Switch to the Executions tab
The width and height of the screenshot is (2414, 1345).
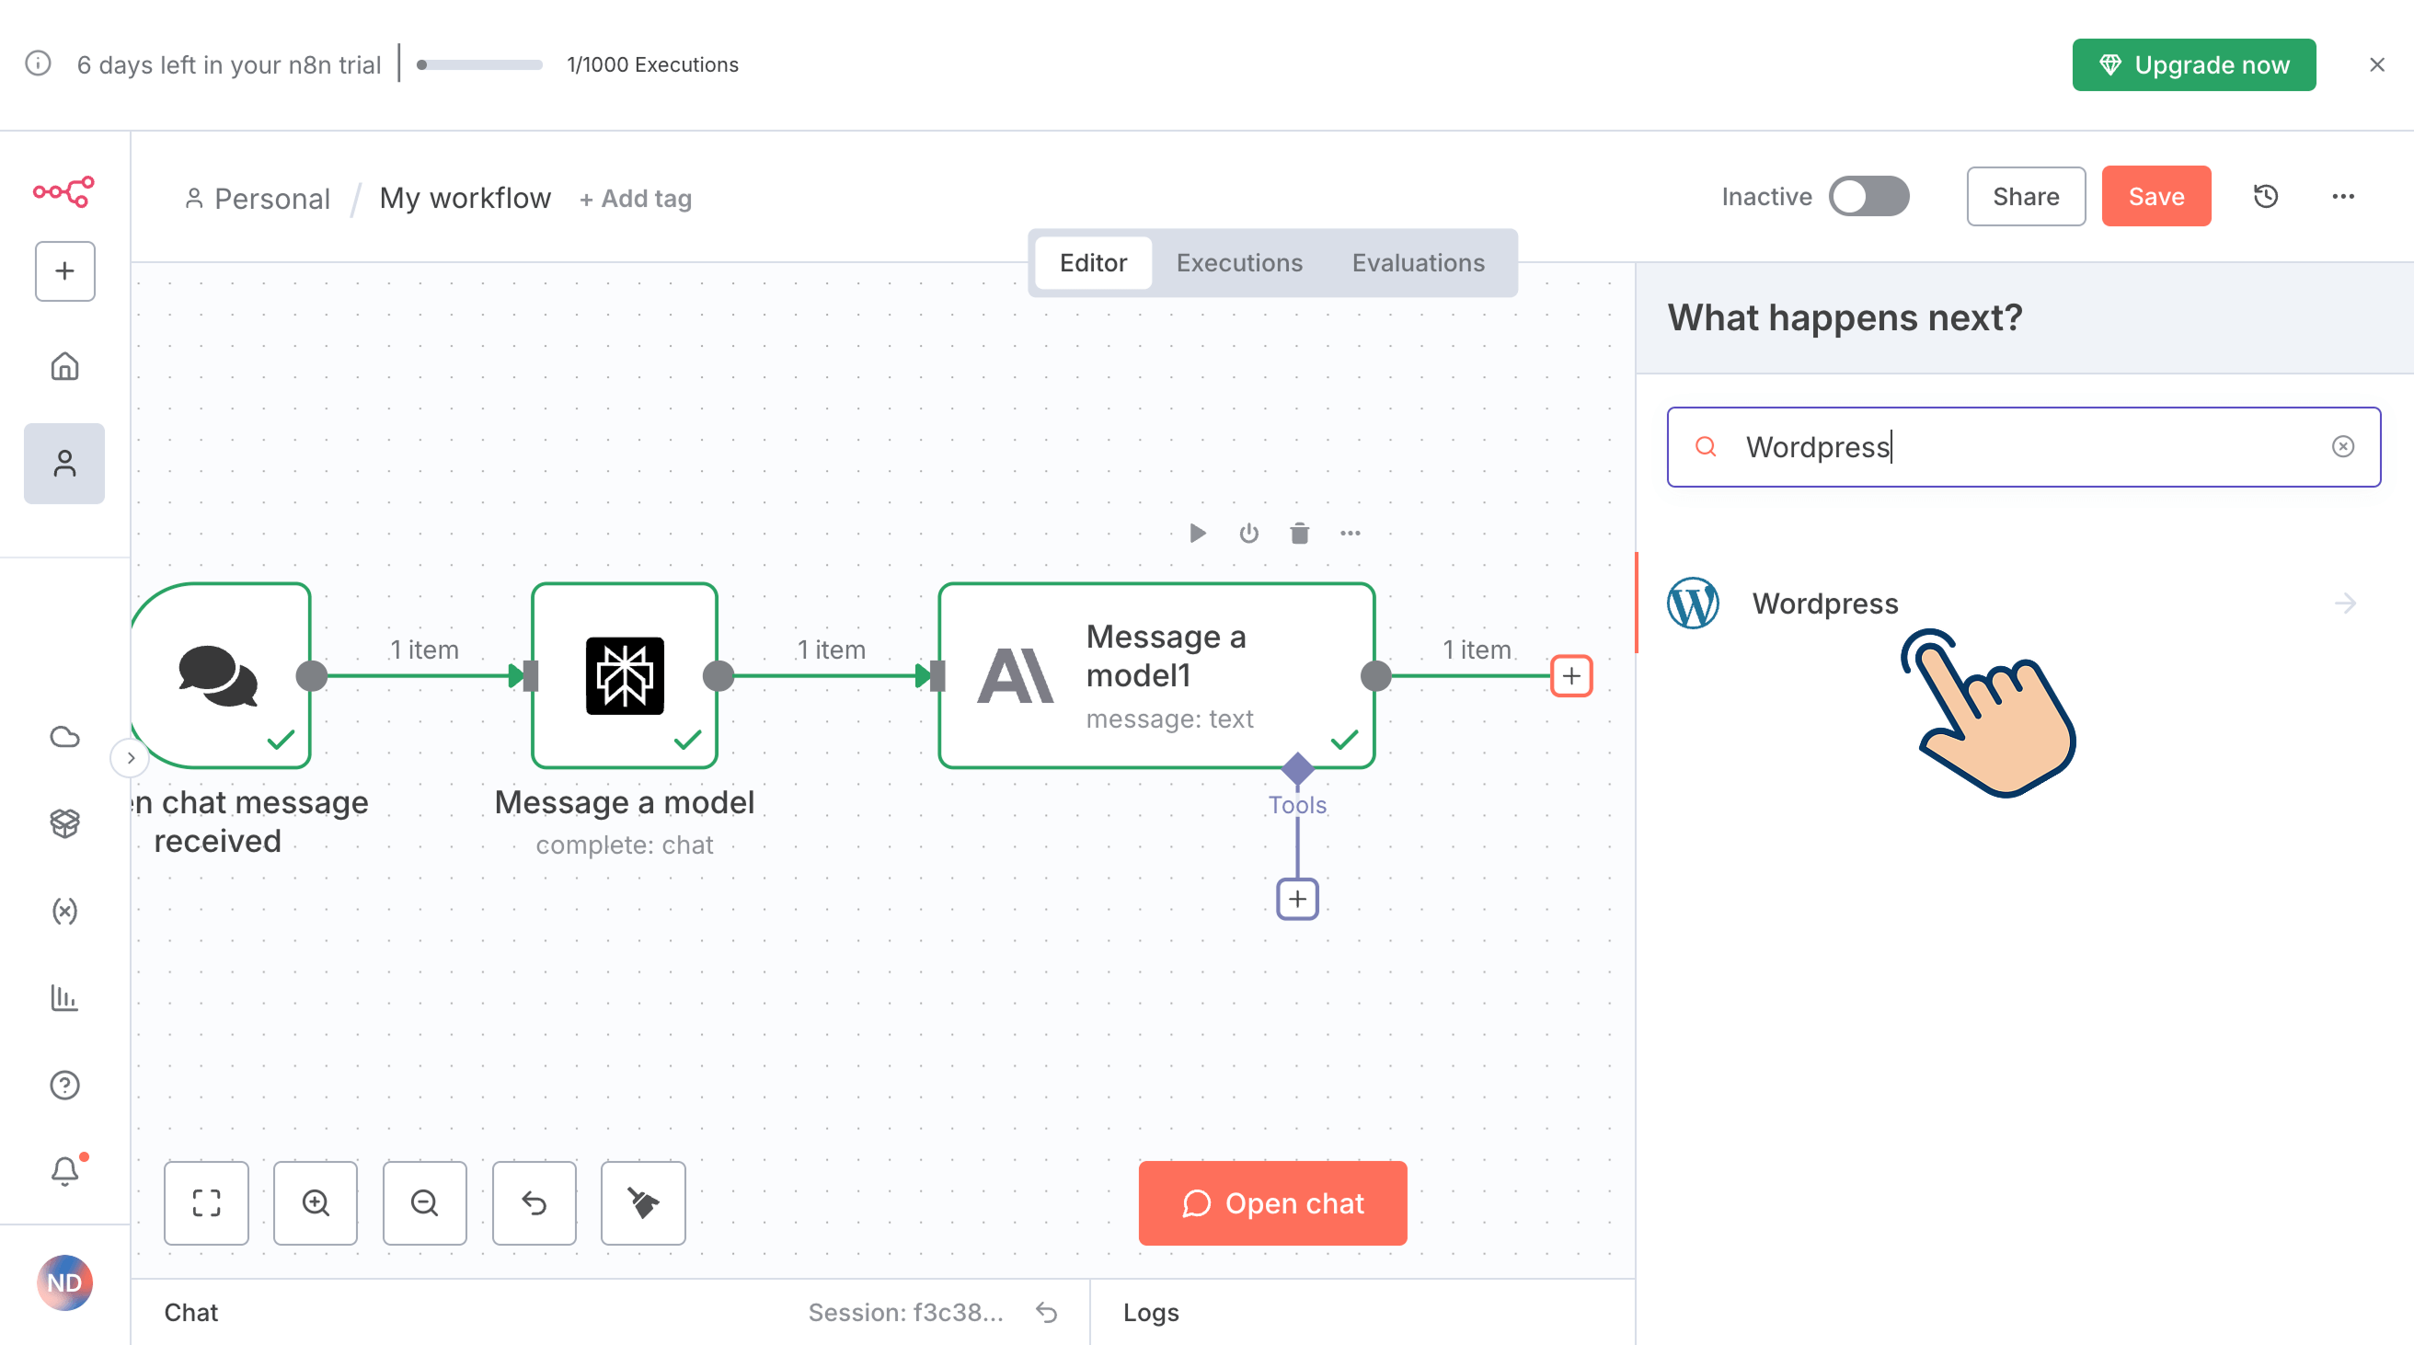(1239, 262)
